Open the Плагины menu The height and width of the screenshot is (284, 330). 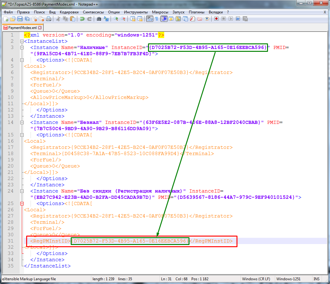tap(196, 12)
